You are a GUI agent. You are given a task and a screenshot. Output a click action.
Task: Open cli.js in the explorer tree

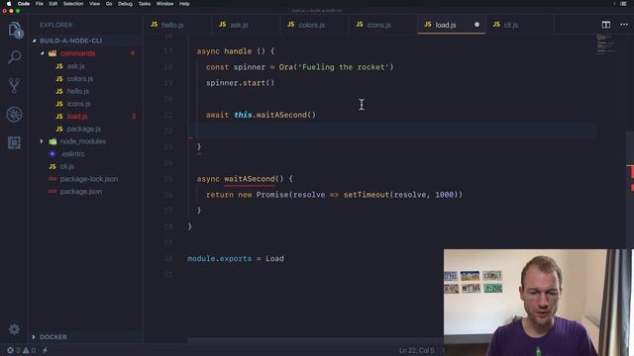click(x=66, y=166)
